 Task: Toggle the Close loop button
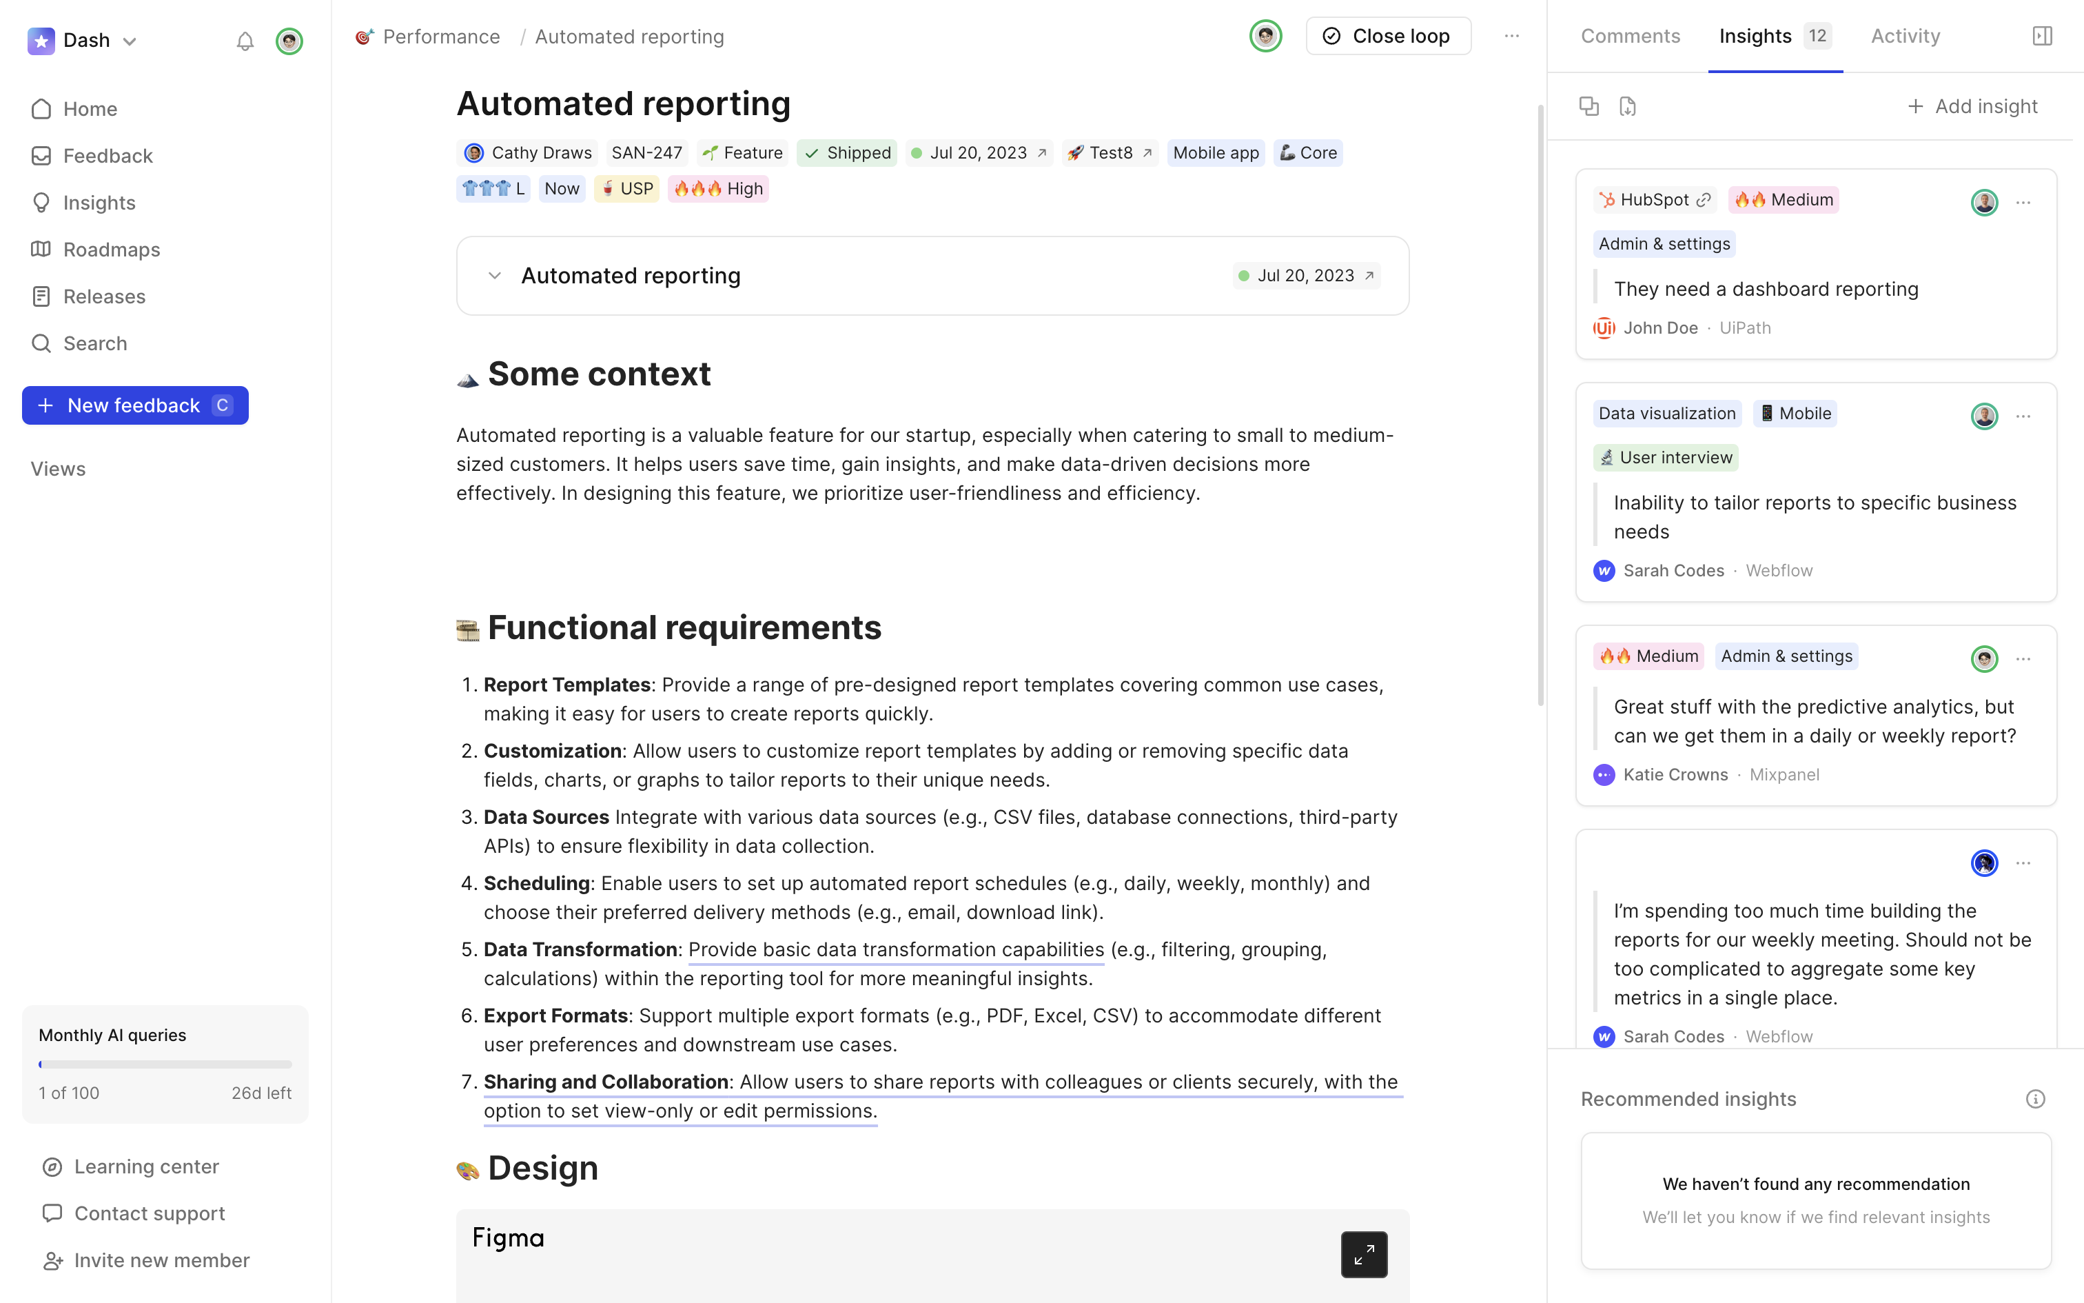tap(1387, 36)
